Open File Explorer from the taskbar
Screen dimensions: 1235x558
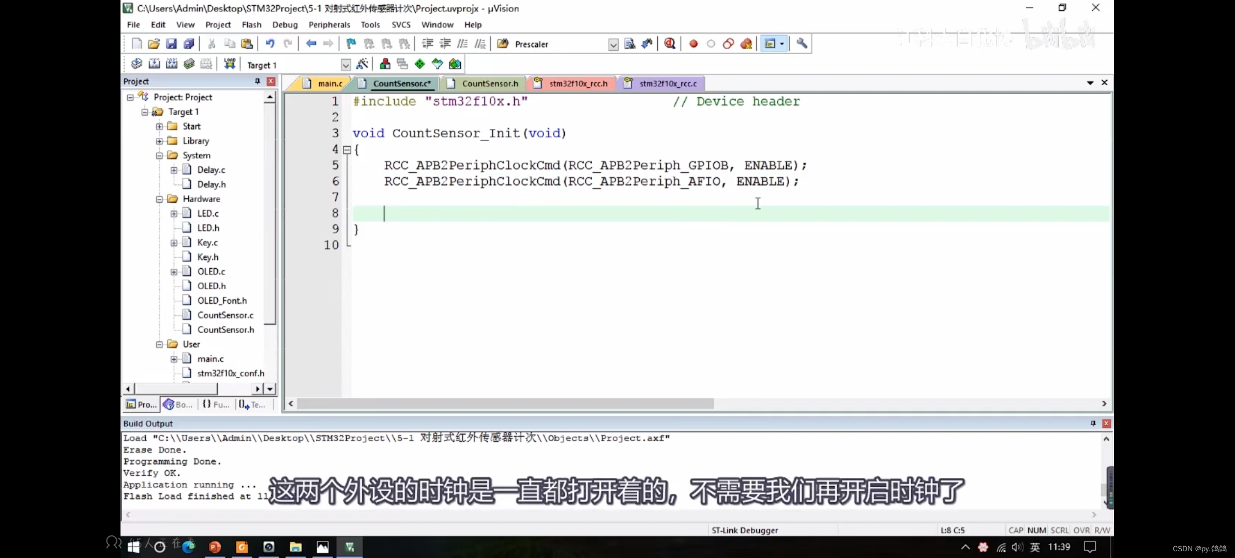[296, 547]
